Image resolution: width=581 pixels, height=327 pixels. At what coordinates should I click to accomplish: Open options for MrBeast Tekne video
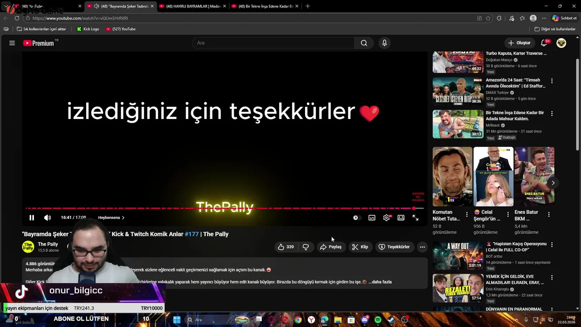click(552, 114)
